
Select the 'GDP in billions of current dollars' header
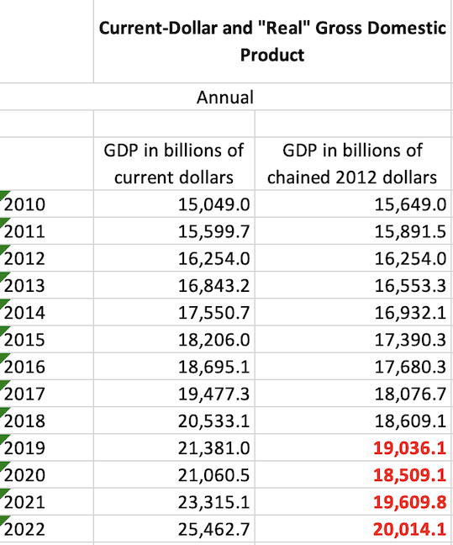pos(174,164)
